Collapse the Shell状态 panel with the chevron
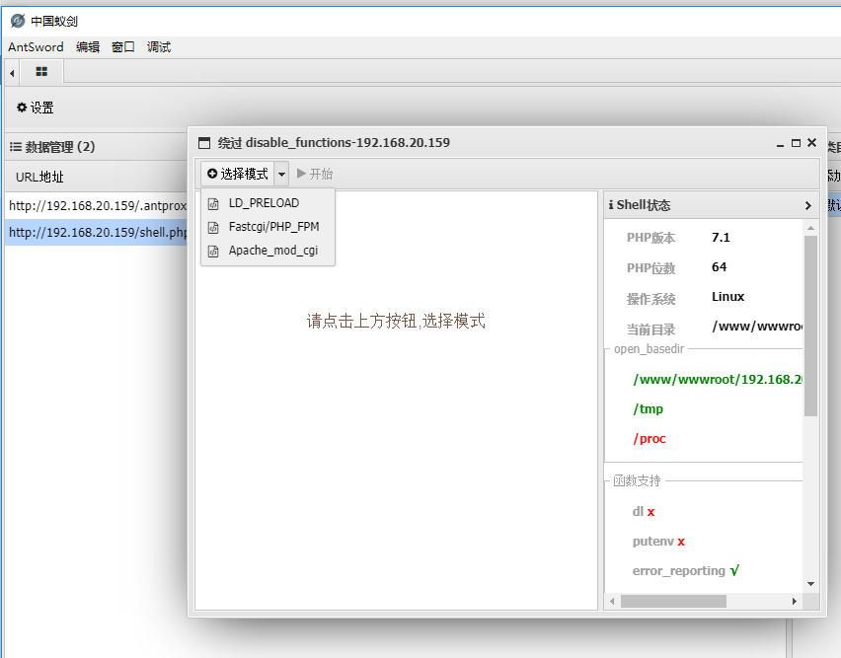Viewport: 841px width, 658px height. (x=808, y=206)
